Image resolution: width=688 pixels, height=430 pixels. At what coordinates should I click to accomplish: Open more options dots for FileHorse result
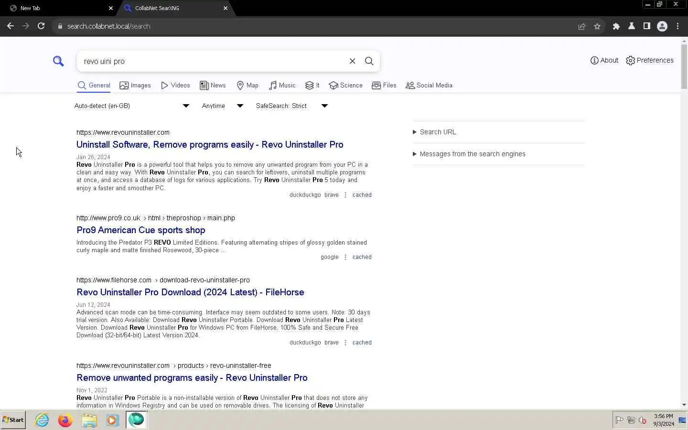(x=345, y=343)
